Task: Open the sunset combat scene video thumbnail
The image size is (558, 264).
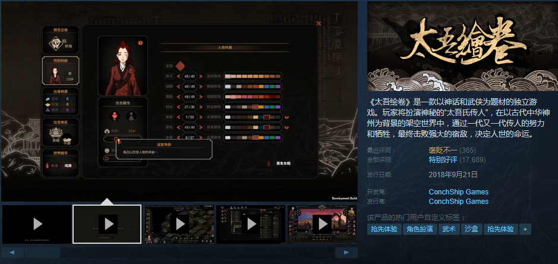Action: [x=322, y=224]
